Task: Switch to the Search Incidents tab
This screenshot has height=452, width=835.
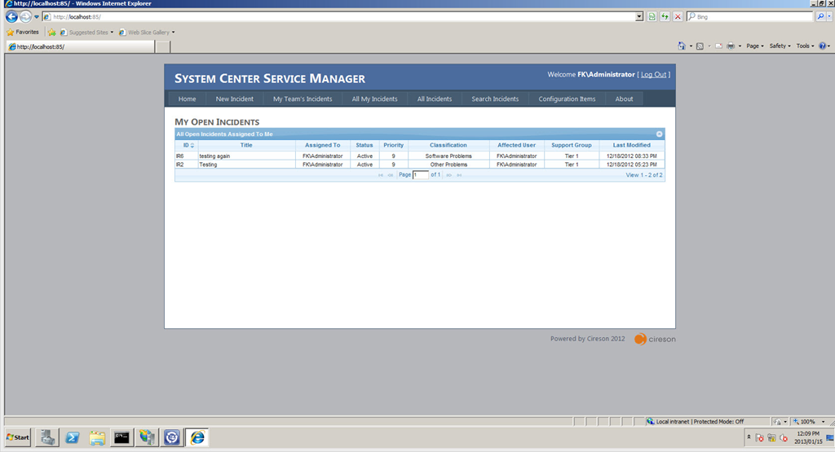Action: click(495, 99)
